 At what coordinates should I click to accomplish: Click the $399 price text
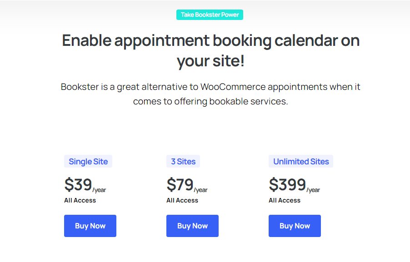(x=287, y=184)
